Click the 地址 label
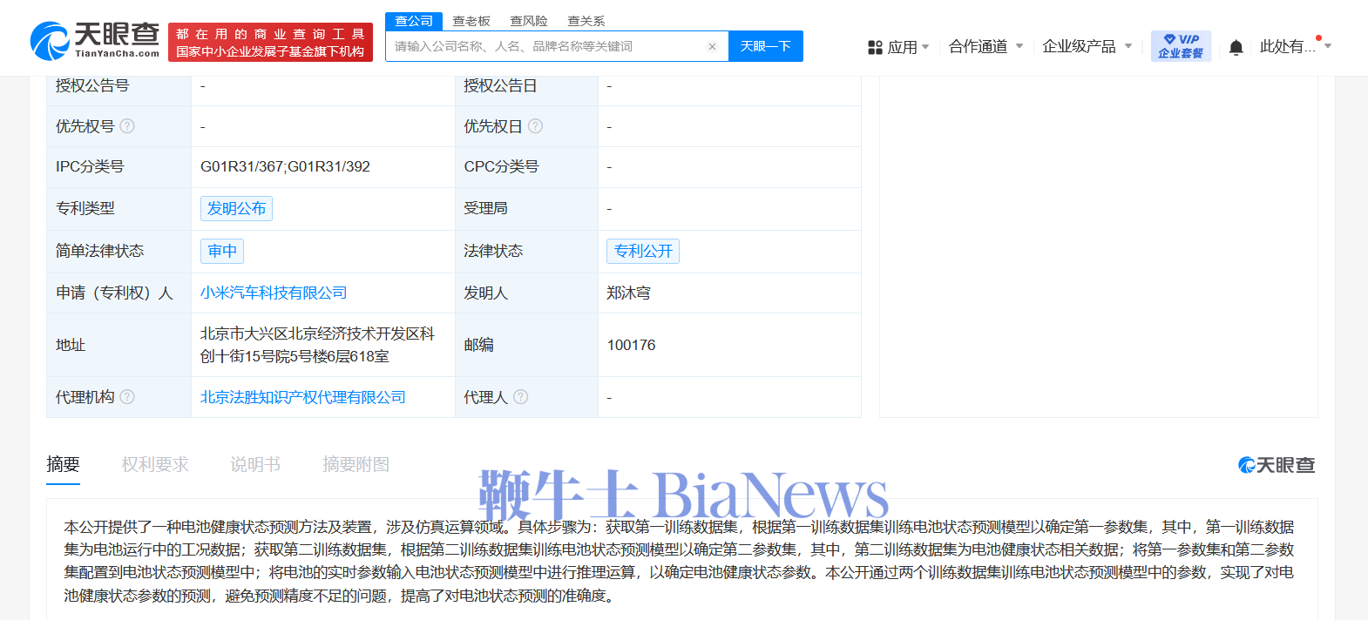This screenshot has width=1368, height=620. point(71,346)
